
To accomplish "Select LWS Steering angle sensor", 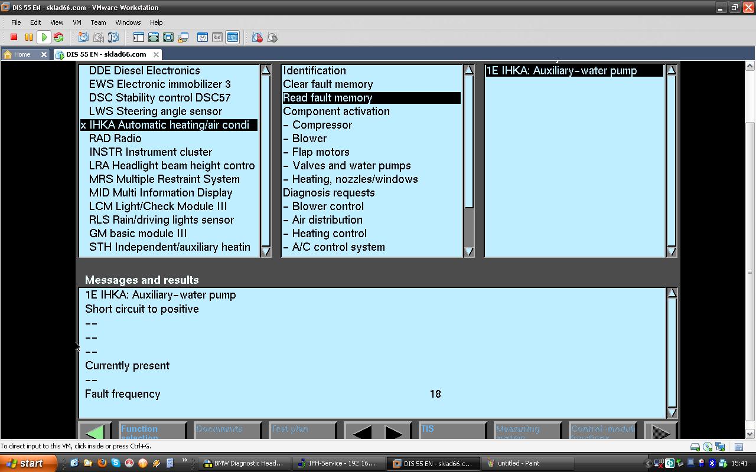I will click(169, 112).
